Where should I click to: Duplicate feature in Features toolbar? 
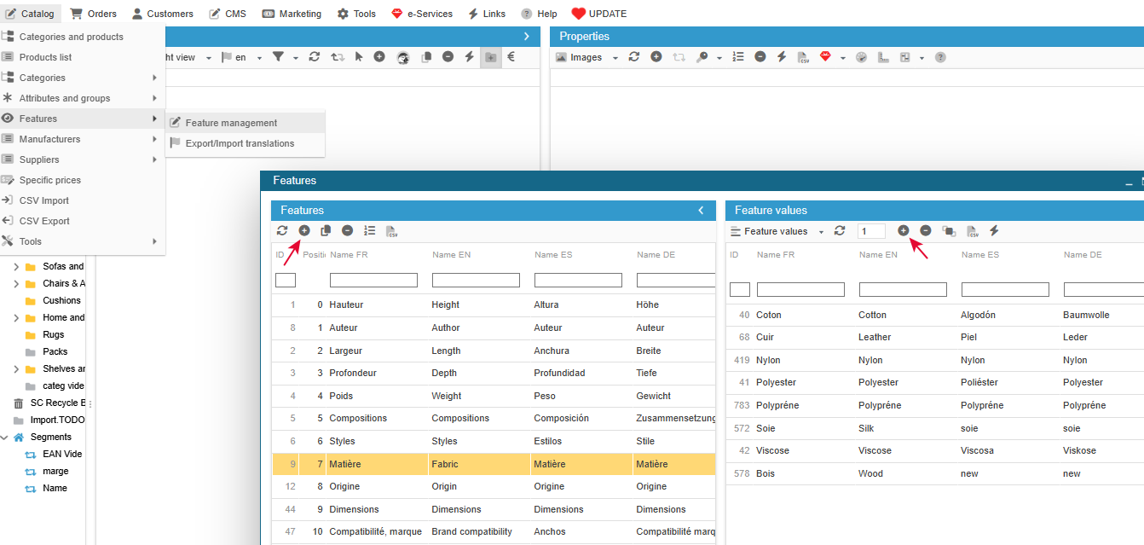tap(326, 230)
